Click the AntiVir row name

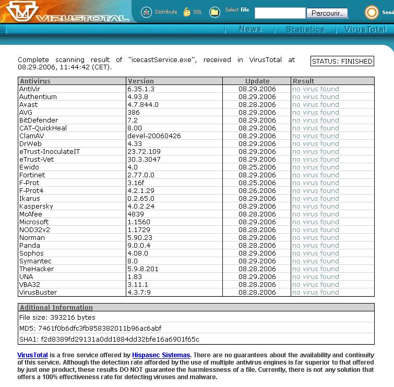30,89
